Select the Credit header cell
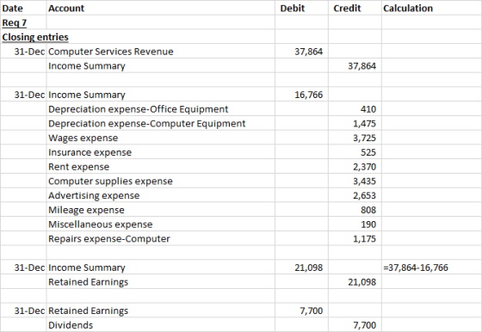 (x=355, y=8)
